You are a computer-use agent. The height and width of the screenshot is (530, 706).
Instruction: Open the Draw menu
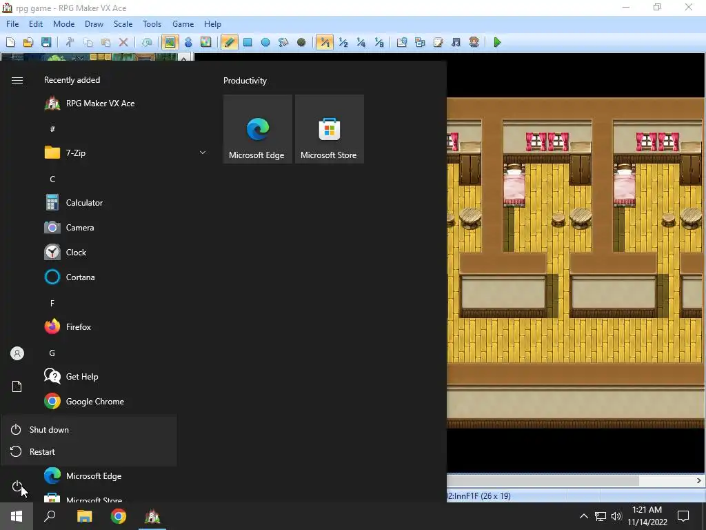(x=94, y=24)
